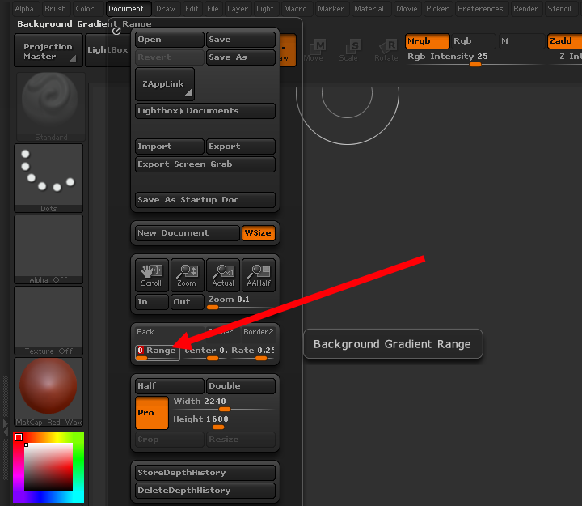
Task: Open the Texture Off selector
Action: (48, 321)
